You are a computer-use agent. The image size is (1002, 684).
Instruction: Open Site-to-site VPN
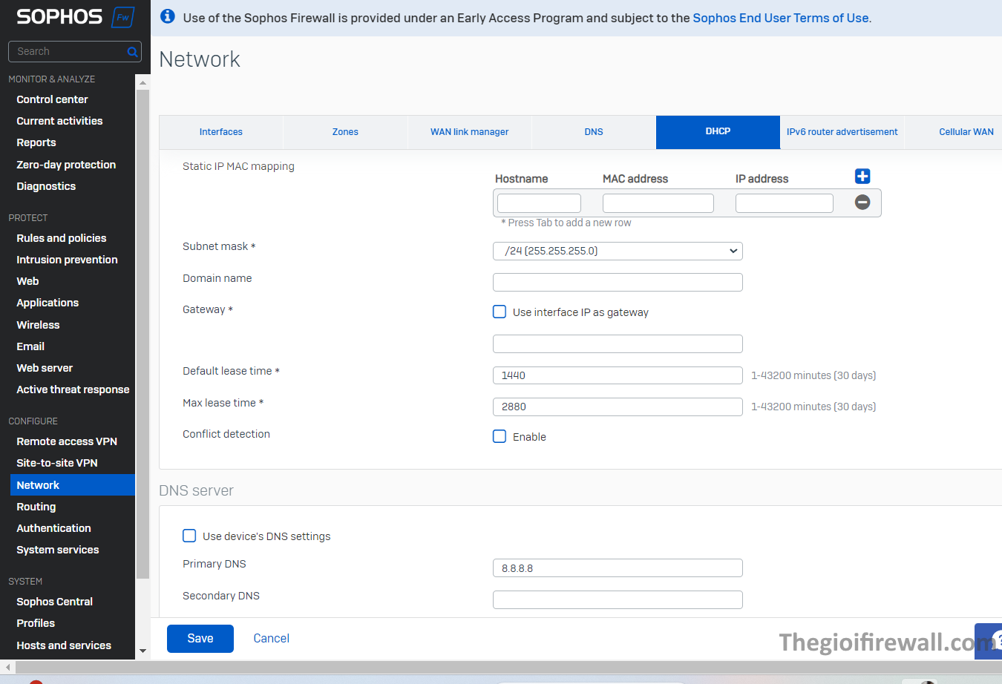57,463
